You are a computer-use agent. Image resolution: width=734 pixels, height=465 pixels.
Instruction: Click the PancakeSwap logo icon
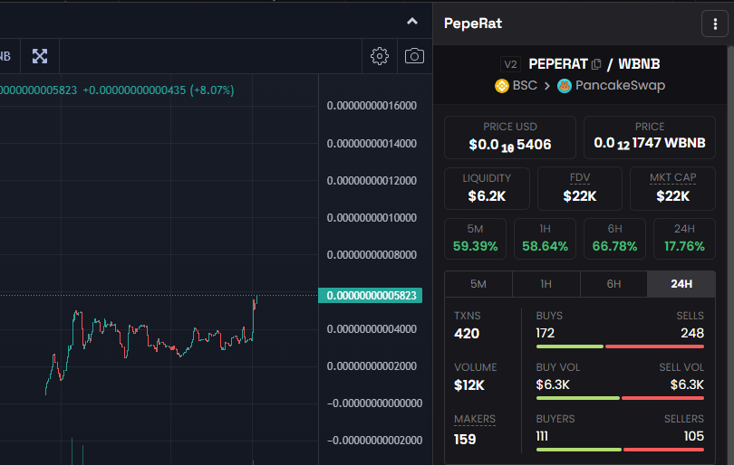coord(565,86)
